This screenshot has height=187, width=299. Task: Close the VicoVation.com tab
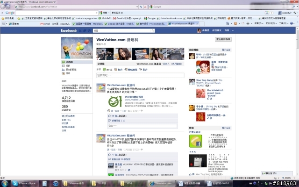pos(197,23)
